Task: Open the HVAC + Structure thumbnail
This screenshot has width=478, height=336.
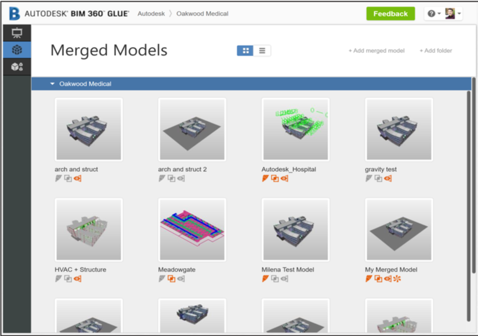Action: click(x=89, y=230)
